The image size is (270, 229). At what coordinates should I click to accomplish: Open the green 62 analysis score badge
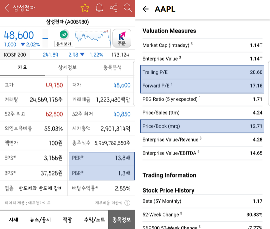point(64,35)
